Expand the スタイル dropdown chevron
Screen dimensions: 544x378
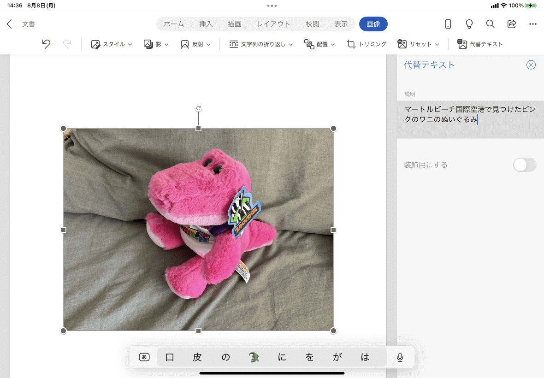(x=130, y=44)
